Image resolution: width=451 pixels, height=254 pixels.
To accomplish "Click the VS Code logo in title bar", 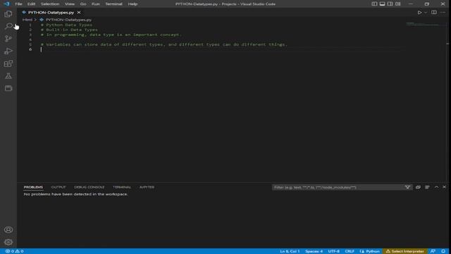I will [6, 4].
